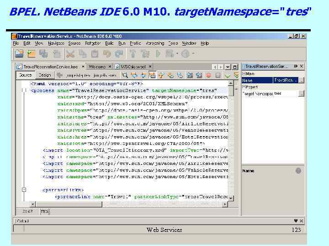Image resolution: width=329 pixels, height=246 pixels.
Task: Click the horizontal scrollbar right arrow
Action: pyautogui.click(x=225, y=204)
